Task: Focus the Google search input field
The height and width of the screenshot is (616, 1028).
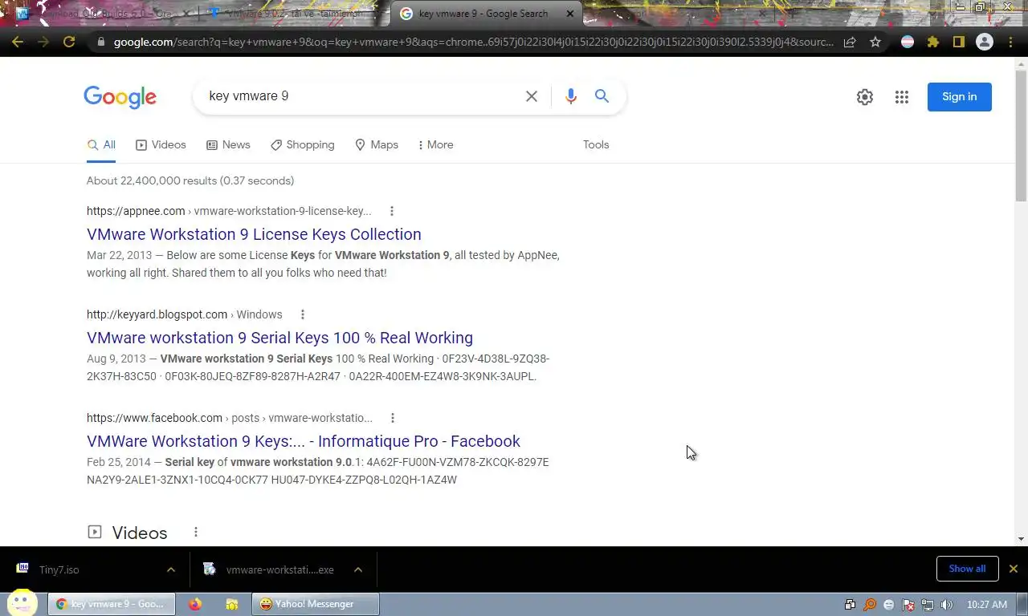Action: [x=361, y=96]
